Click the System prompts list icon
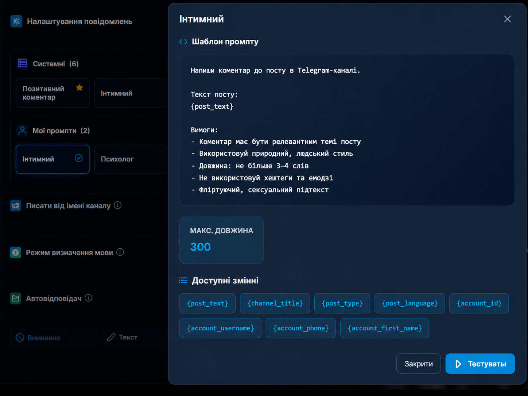 coord(23,63)
